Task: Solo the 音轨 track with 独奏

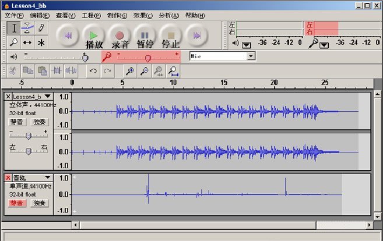Action: click(x=39, y=203)
